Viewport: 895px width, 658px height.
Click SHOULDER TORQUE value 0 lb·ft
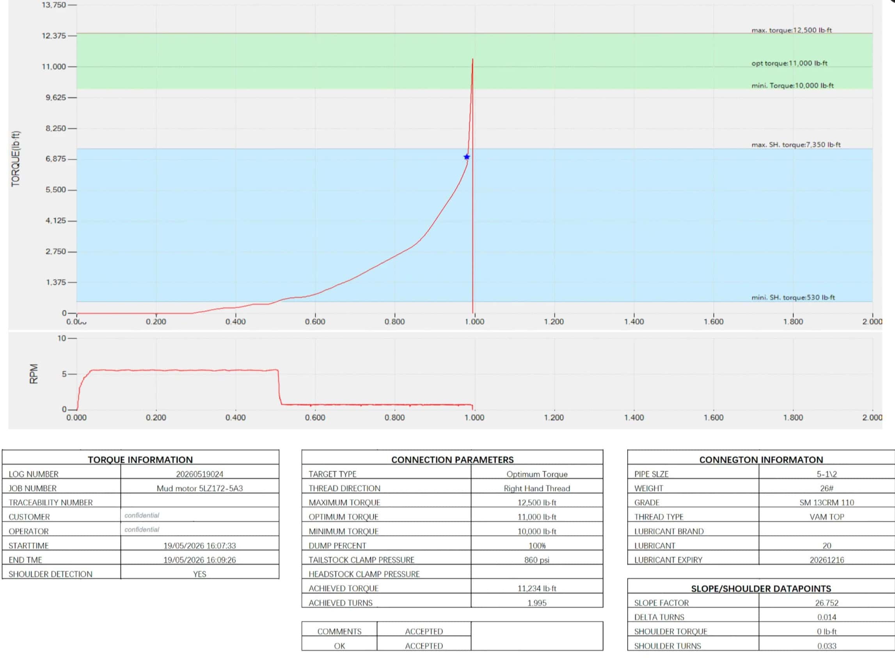coord(827,632)
